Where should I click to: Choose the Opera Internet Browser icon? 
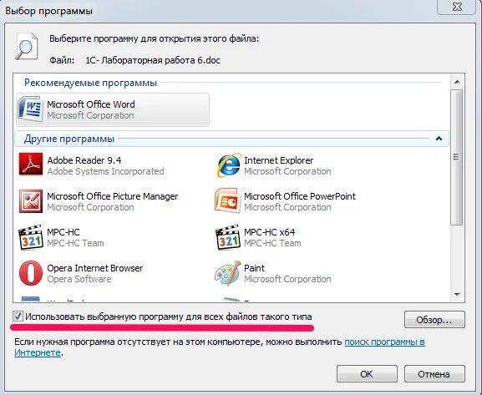[x=31, y=273]
